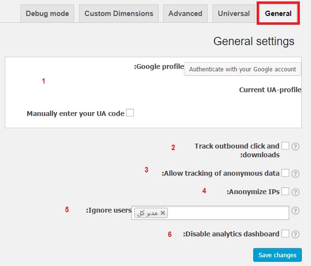Click the General tab
Viewport: 311px width, 266px height.
click(278, 14)
